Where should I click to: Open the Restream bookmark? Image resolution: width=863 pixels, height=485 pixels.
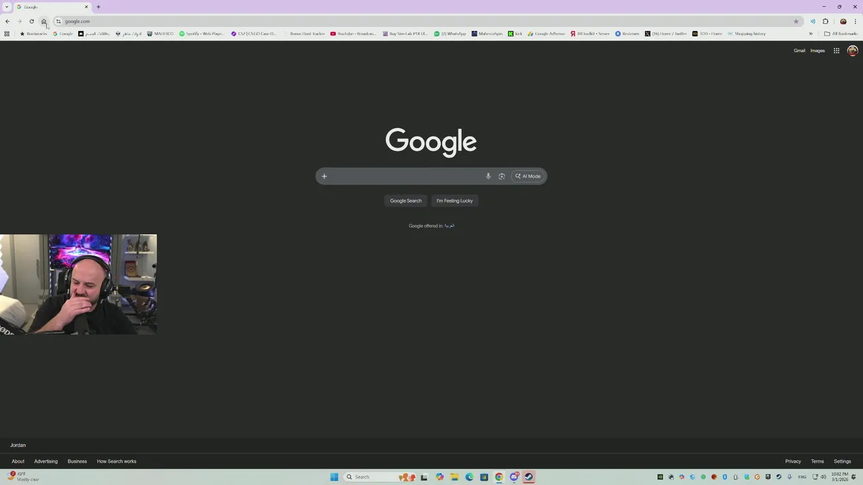coord(627,34)
